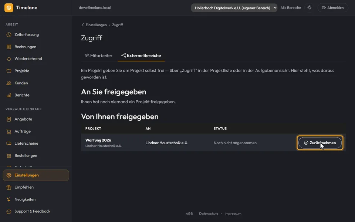Click the Lieferscheine truck icon
Image resolution: width=355 pixels, height=222 pixels.
(9, 144)
